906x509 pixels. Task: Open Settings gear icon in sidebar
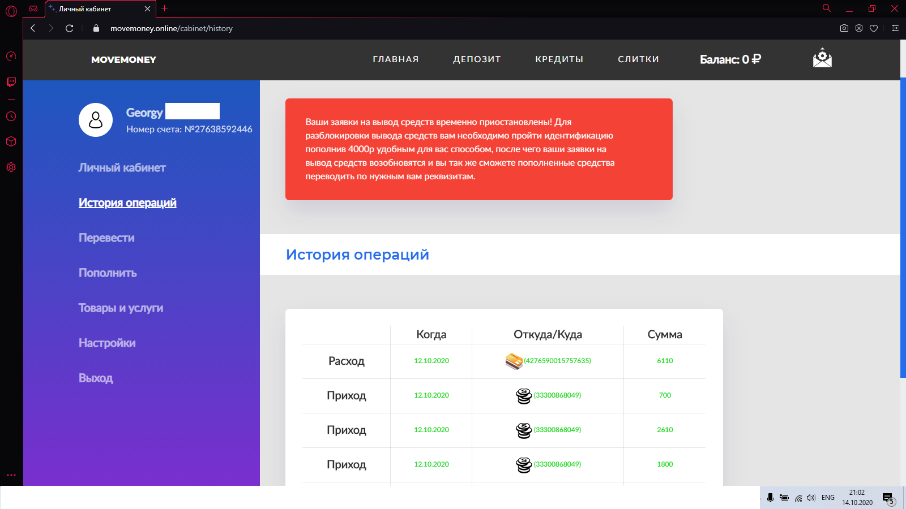tap(11, 167)
